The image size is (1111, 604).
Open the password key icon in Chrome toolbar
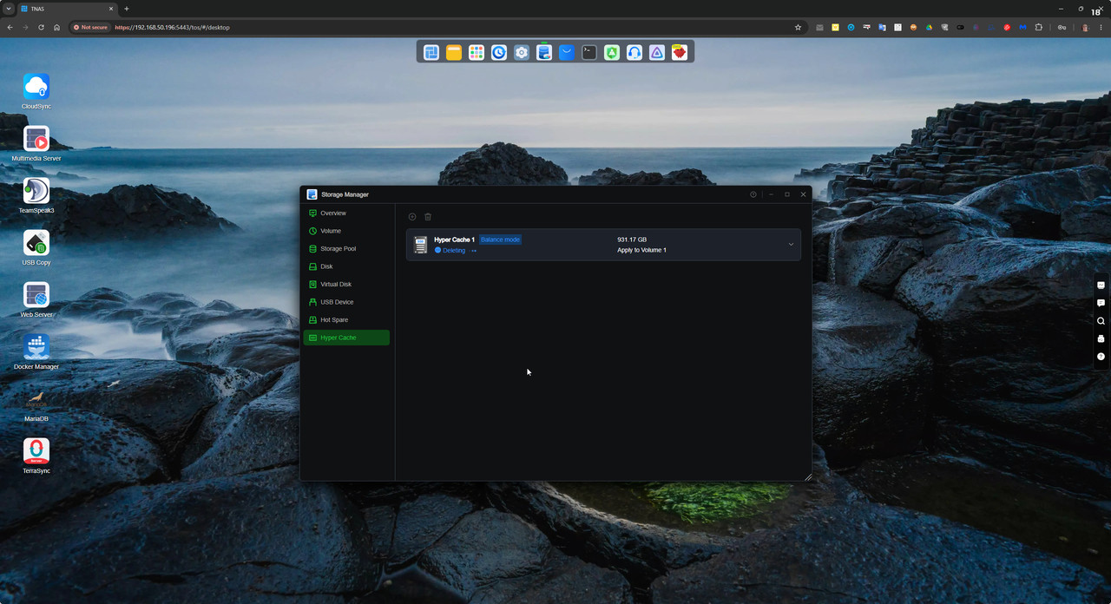[x=1062, y=27]
